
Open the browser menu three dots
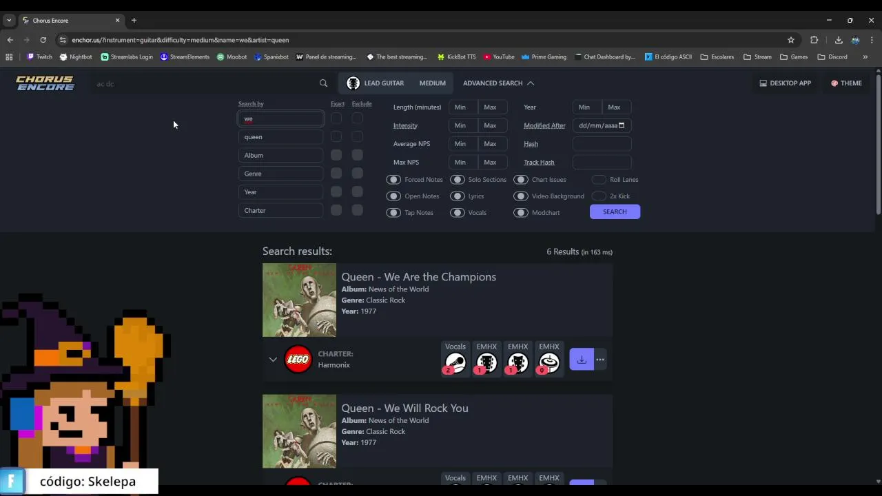point(872,40)
